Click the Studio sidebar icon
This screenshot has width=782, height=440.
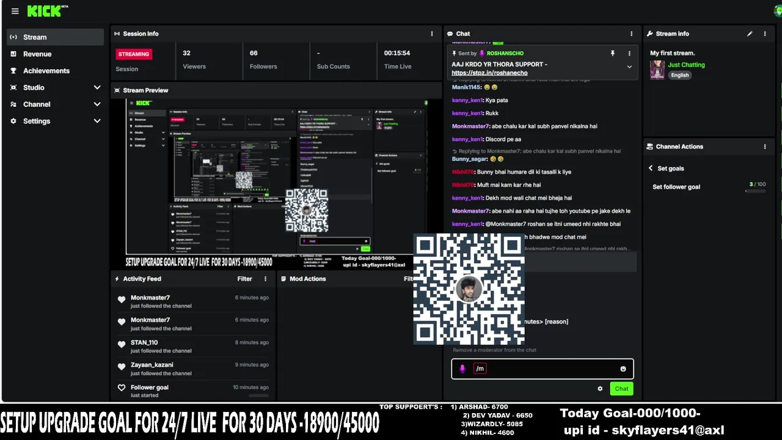click(13, 87)
